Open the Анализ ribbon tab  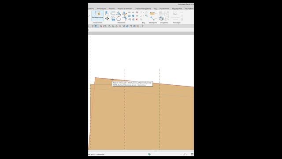[x=111, y=9]
